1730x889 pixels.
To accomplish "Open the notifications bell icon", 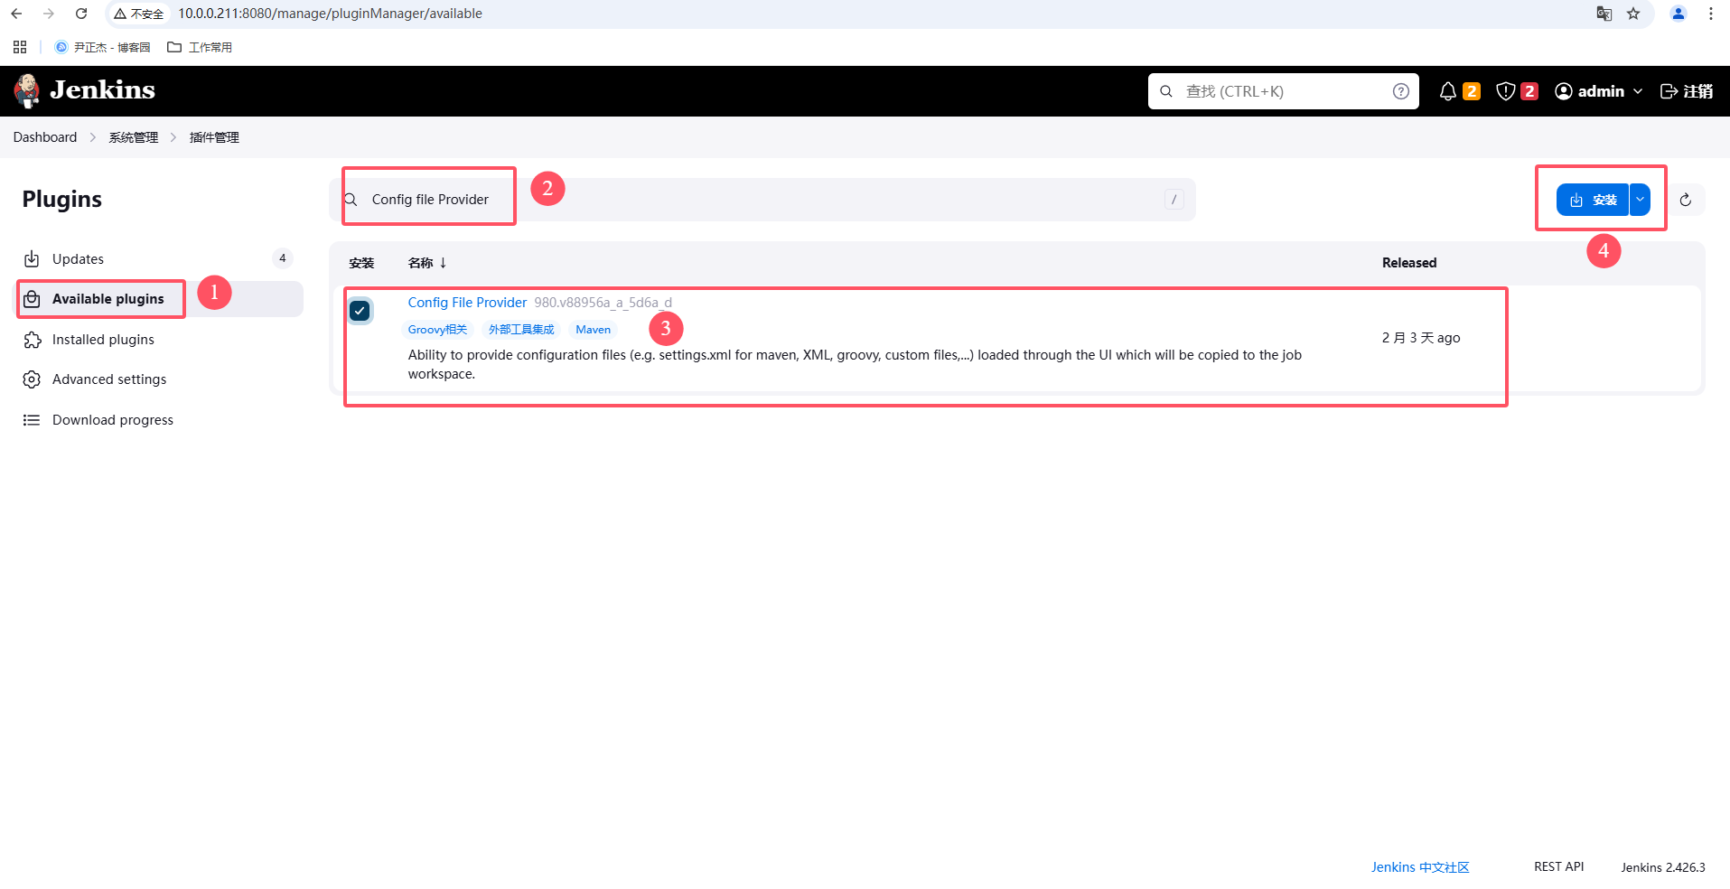I will pyautogui.click(x=1448, y=91).
